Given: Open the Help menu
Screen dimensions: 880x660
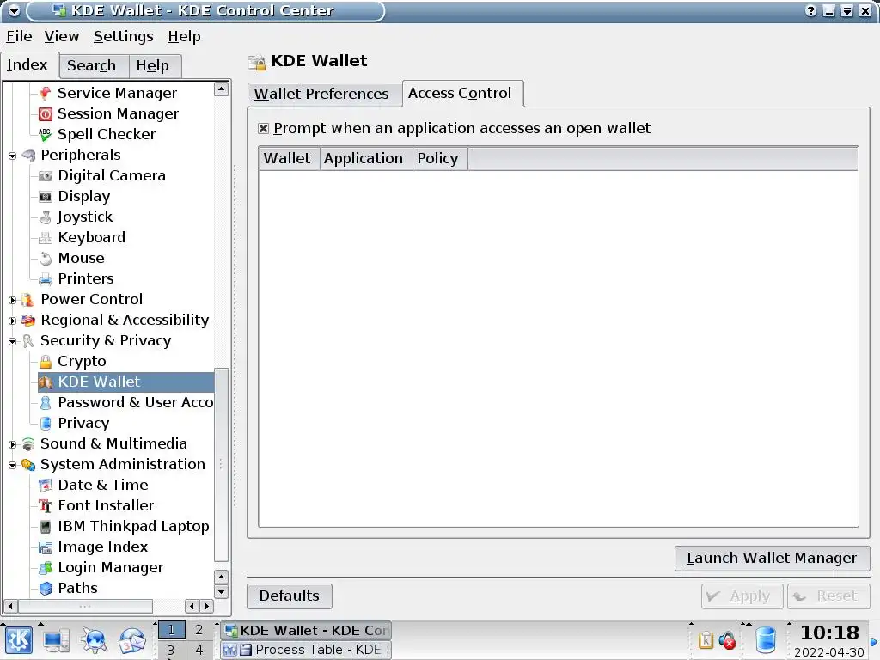Looking at the screenshot, I should (184, 36).
